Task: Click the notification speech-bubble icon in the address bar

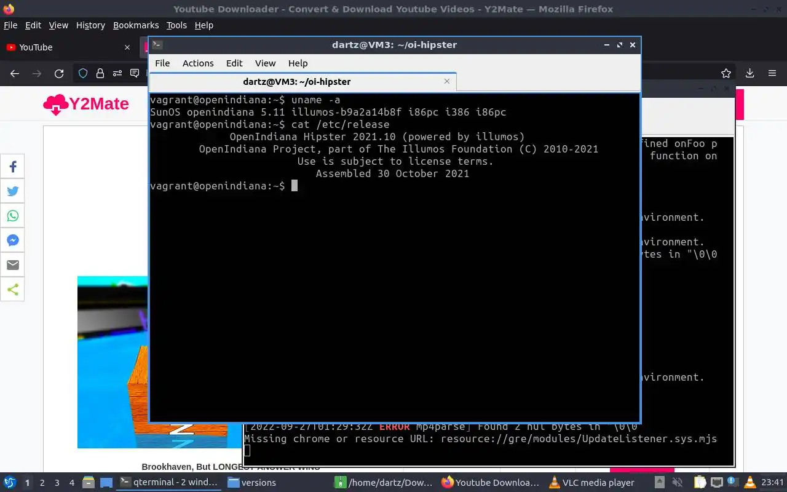Action: click(x=135, y=73)
